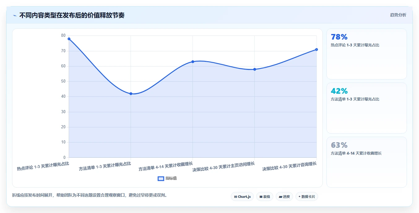The height and width of the screenshot is (213, 419).
Task: Click the y-axis value 80
Action: [63, 36]
